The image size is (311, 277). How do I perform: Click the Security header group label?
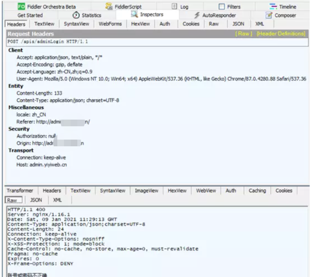click(19, 129)
